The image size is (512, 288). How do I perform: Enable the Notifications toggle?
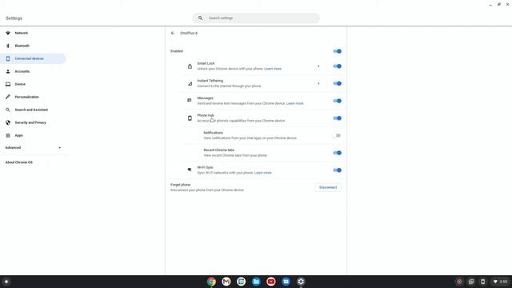(x=337, y=135)
